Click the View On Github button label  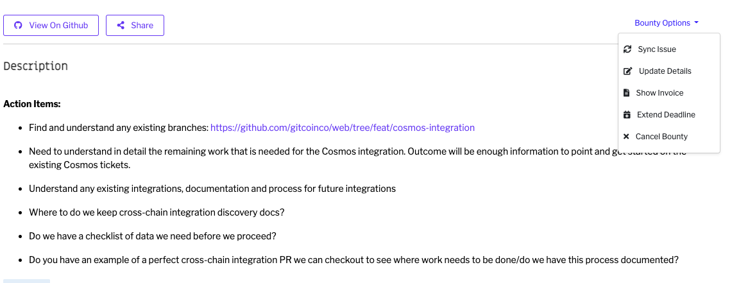coord(58,25)
